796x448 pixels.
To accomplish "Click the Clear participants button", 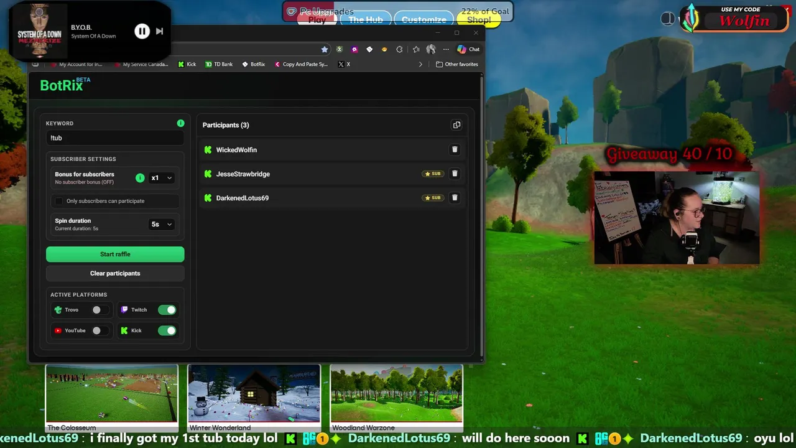I will pyautogui.click(x=115, y=273).
